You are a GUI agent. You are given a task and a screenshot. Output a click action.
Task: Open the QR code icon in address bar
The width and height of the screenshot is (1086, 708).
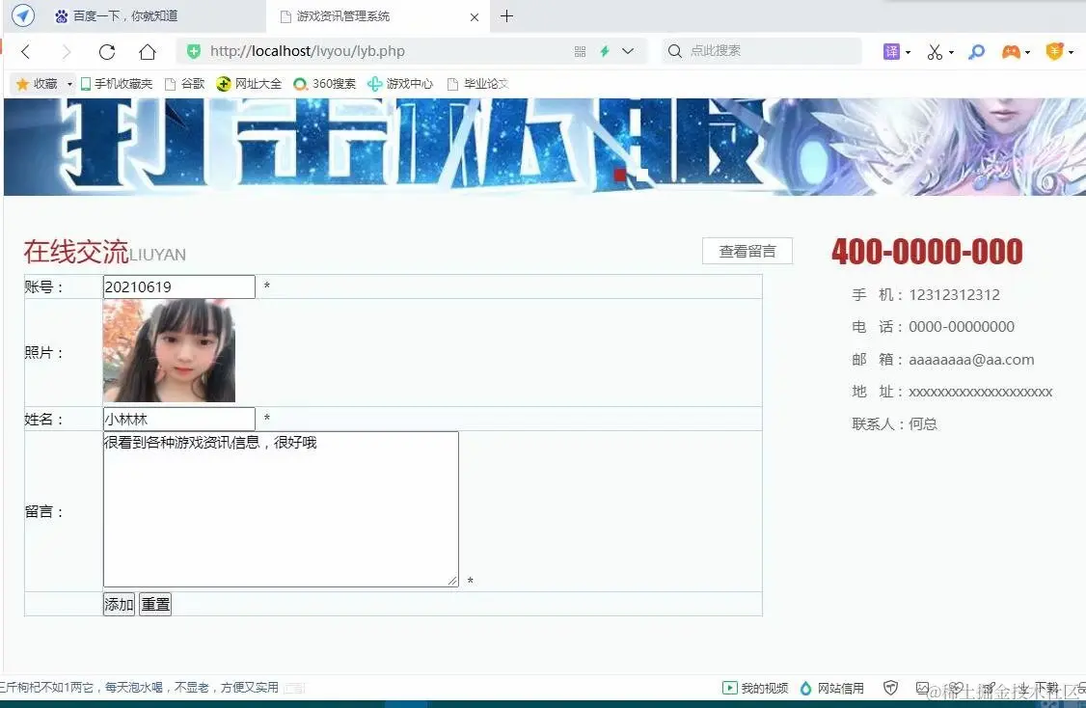tap(581, 51)
